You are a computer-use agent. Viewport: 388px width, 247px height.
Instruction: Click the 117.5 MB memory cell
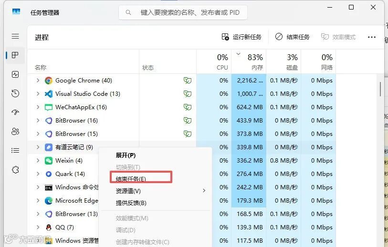[x=250, y=241]
